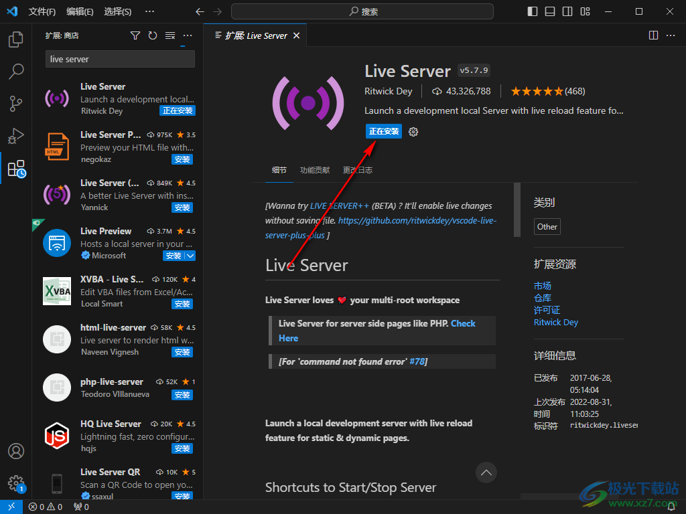Clear extension search results icon
Viewport: 686px width, 514px height.
click(x=170, y=35)
